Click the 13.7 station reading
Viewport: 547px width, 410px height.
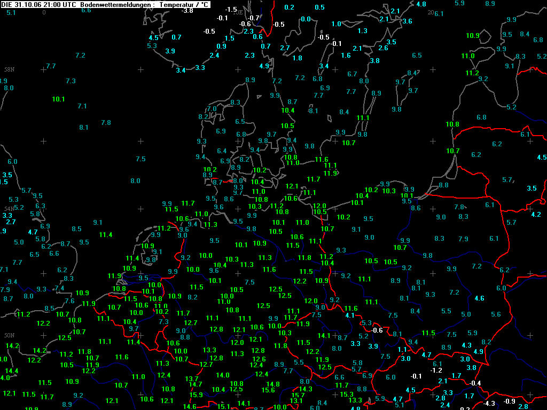pyautogui.click(x=192, y=379)
